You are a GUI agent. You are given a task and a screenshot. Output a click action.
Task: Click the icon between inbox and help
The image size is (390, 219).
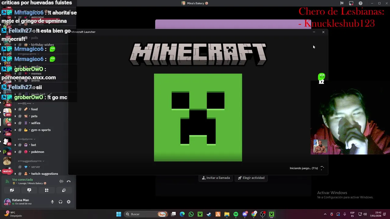coord(351,3)
